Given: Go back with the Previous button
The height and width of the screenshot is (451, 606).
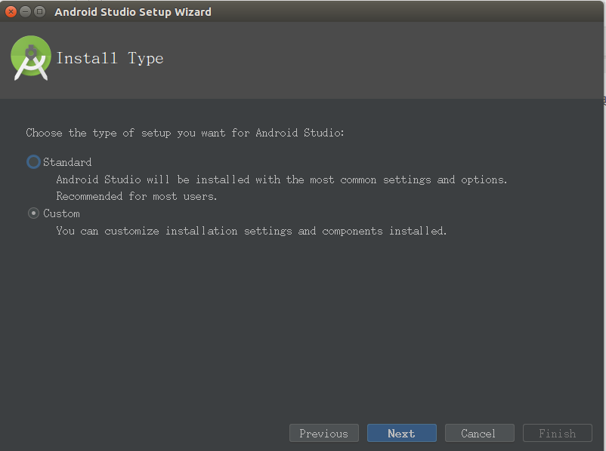Looking at the screenshot, I should [x=324, y=433].
